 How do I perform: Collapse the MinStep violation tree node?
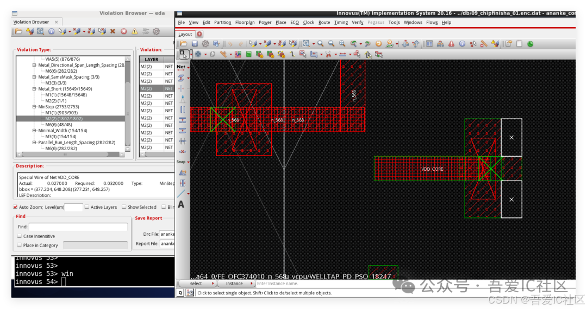(34, 107)
